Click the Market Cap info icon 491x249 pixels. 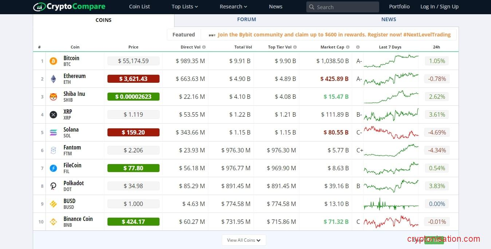click(x=348, y=47)
